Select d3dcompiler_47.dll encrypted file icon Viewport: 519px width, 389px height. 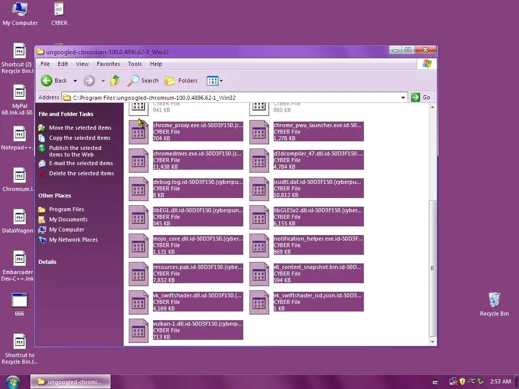tap(259, 160)
